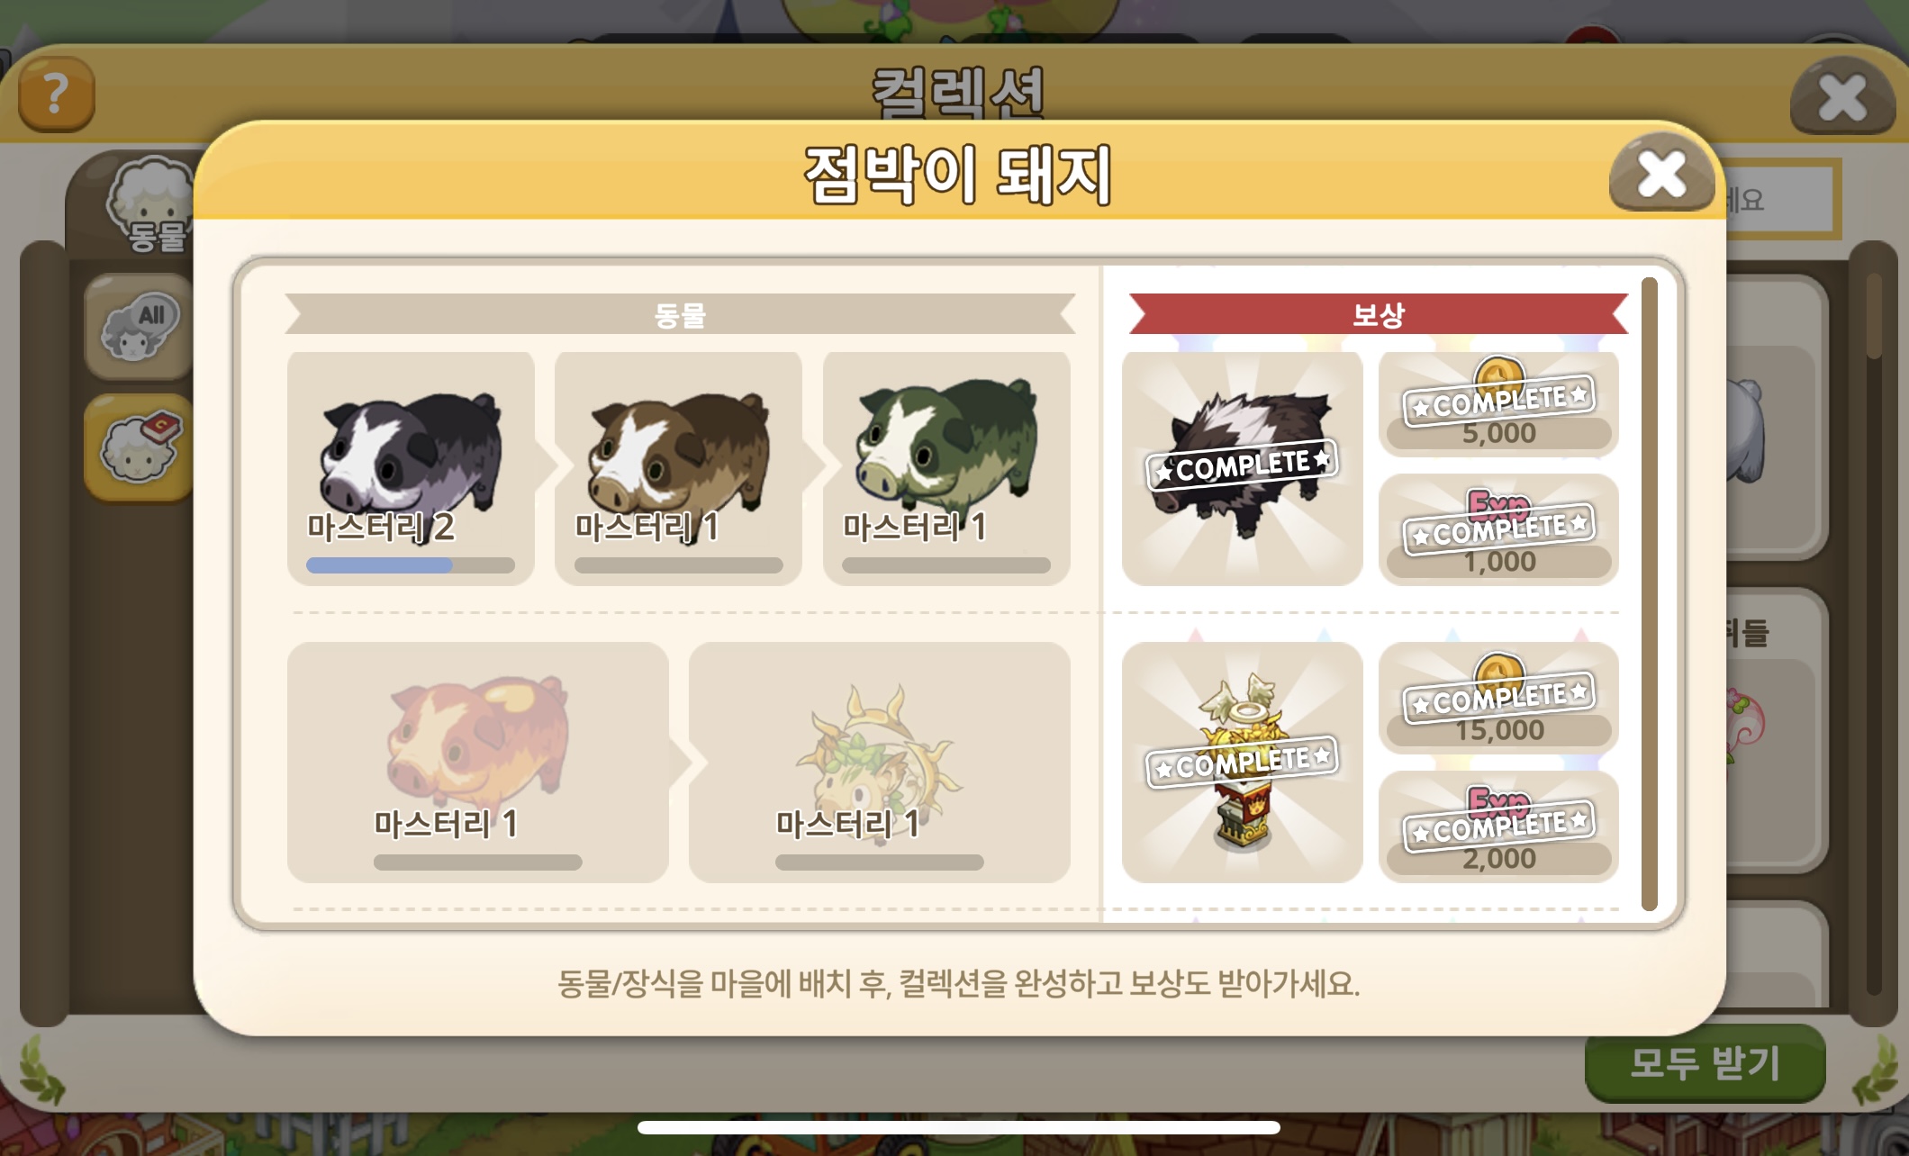Tap the brown spotted pig Mastery 1
Image resolution: width=1909 pixels, height=1156 pixels.
click(x=678, y=468)
